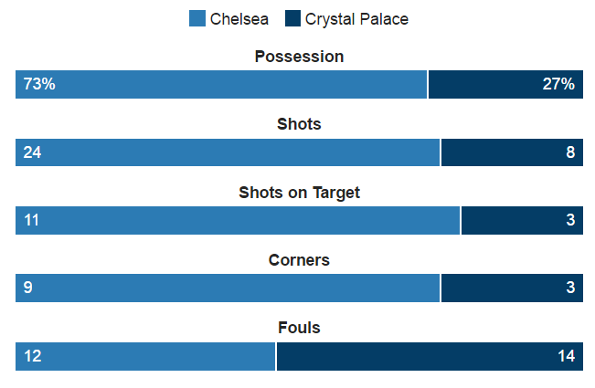Click the Chelsea legend color swatch
Viewport: 595px width, 388px height.
(197, 18)
